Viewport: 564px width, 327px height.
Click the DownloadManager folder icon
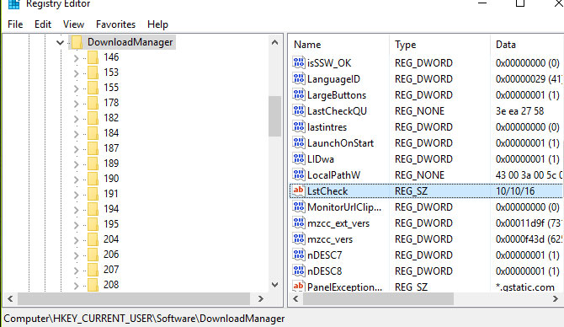pyautogui.click(x=77, y=42)
